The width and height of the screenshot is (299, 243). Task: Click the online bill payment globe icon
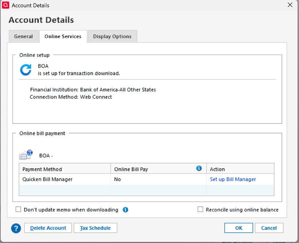coord(26,155)
